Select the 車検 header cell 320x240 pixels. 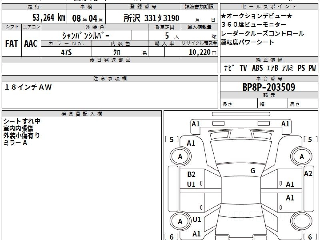pyautogui.click(x=86, y=7)
